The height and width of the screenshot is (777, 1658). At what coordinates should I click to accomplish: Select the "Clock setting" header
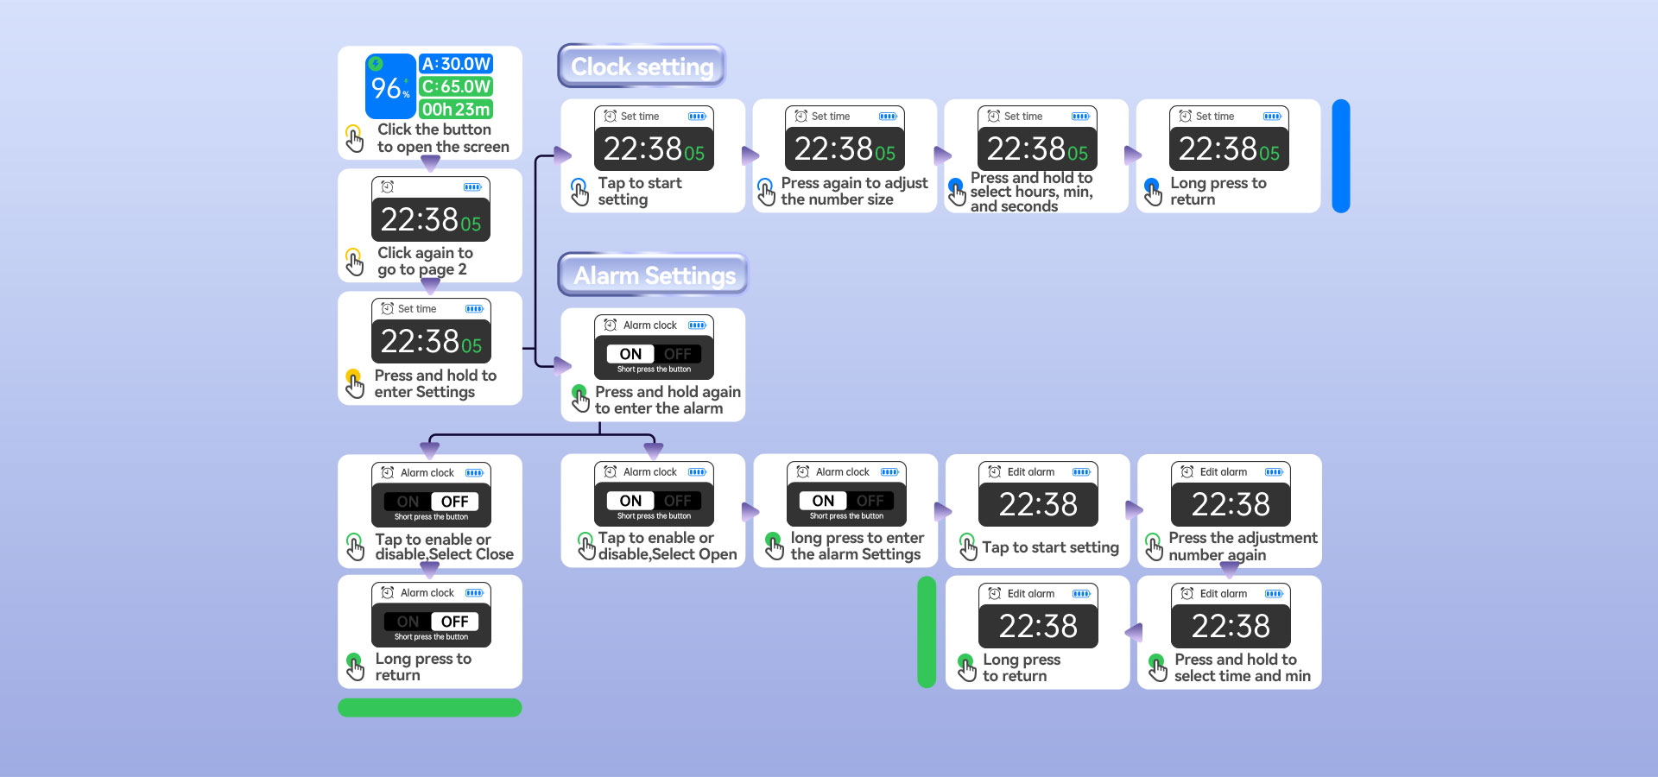642,66
